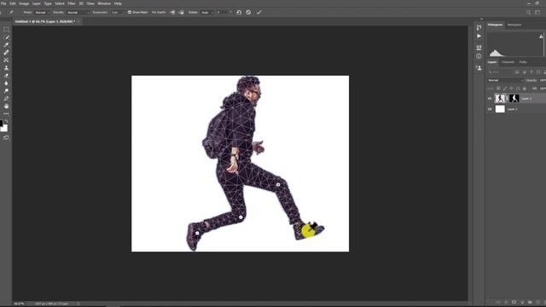The image size is (546, 307).
Task: Remove all pins reset arrow icon
Action: (x=239, y=12)
